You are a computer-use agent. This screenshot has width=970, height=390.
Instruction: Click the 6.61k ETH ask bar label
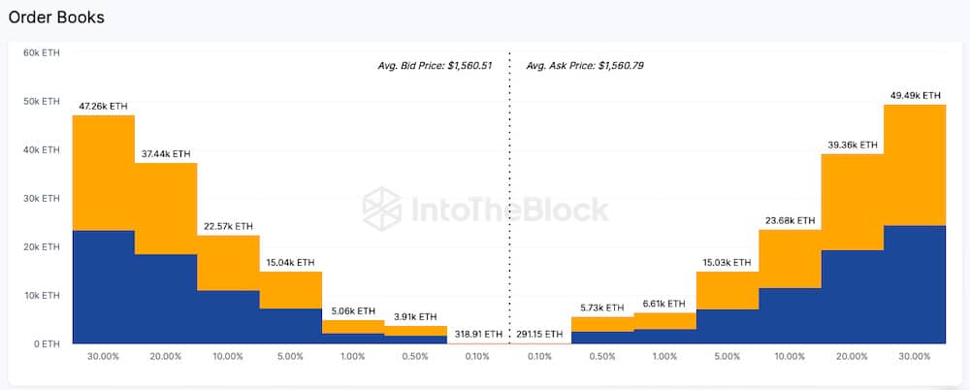(664, 303)
